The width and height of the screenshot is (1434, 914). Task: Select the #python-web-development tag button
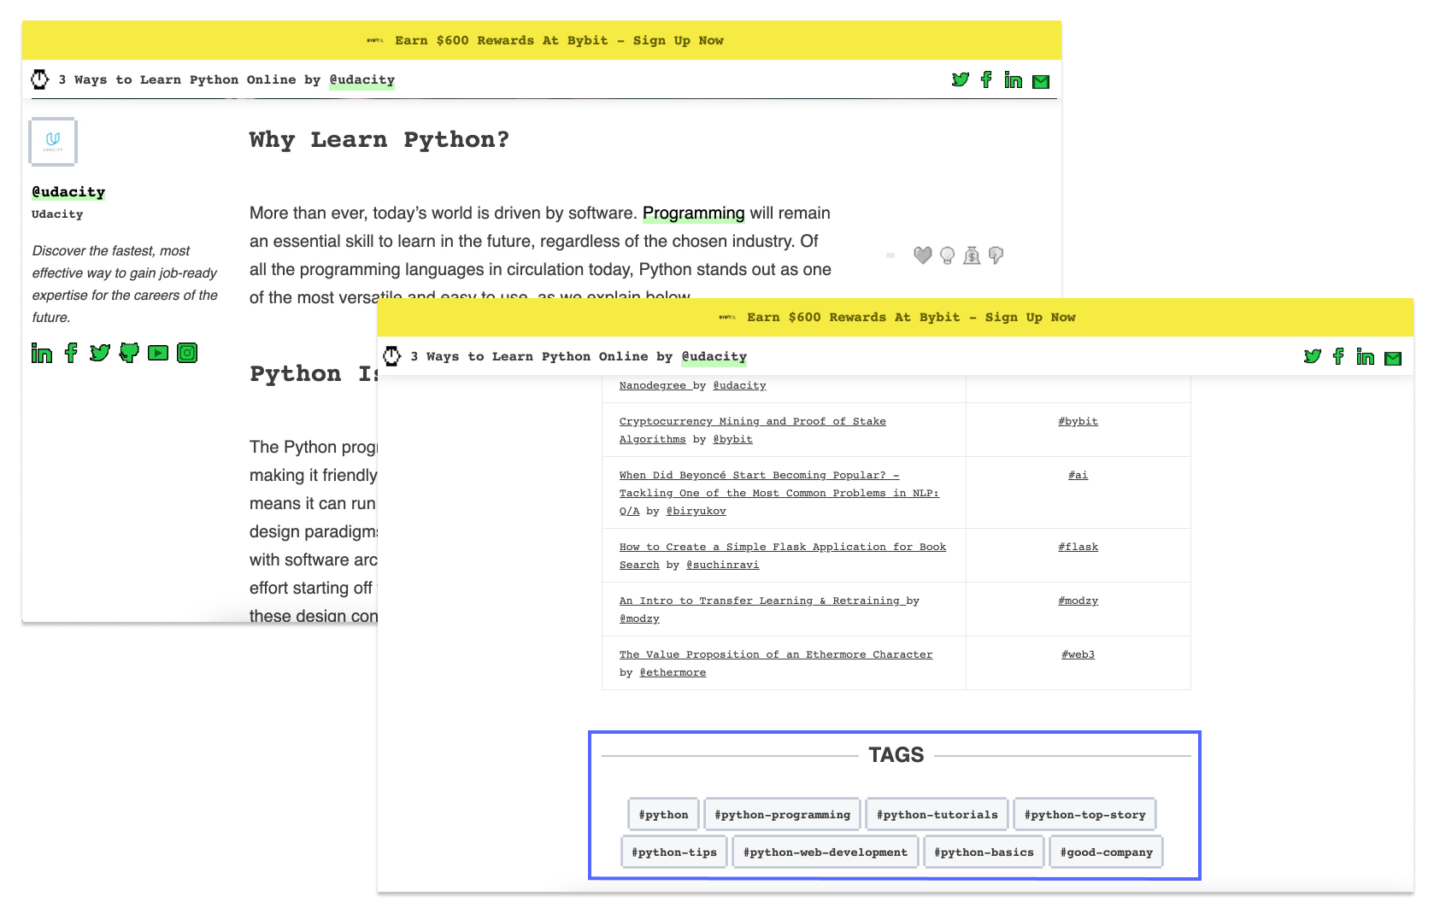tap(826, 852)
